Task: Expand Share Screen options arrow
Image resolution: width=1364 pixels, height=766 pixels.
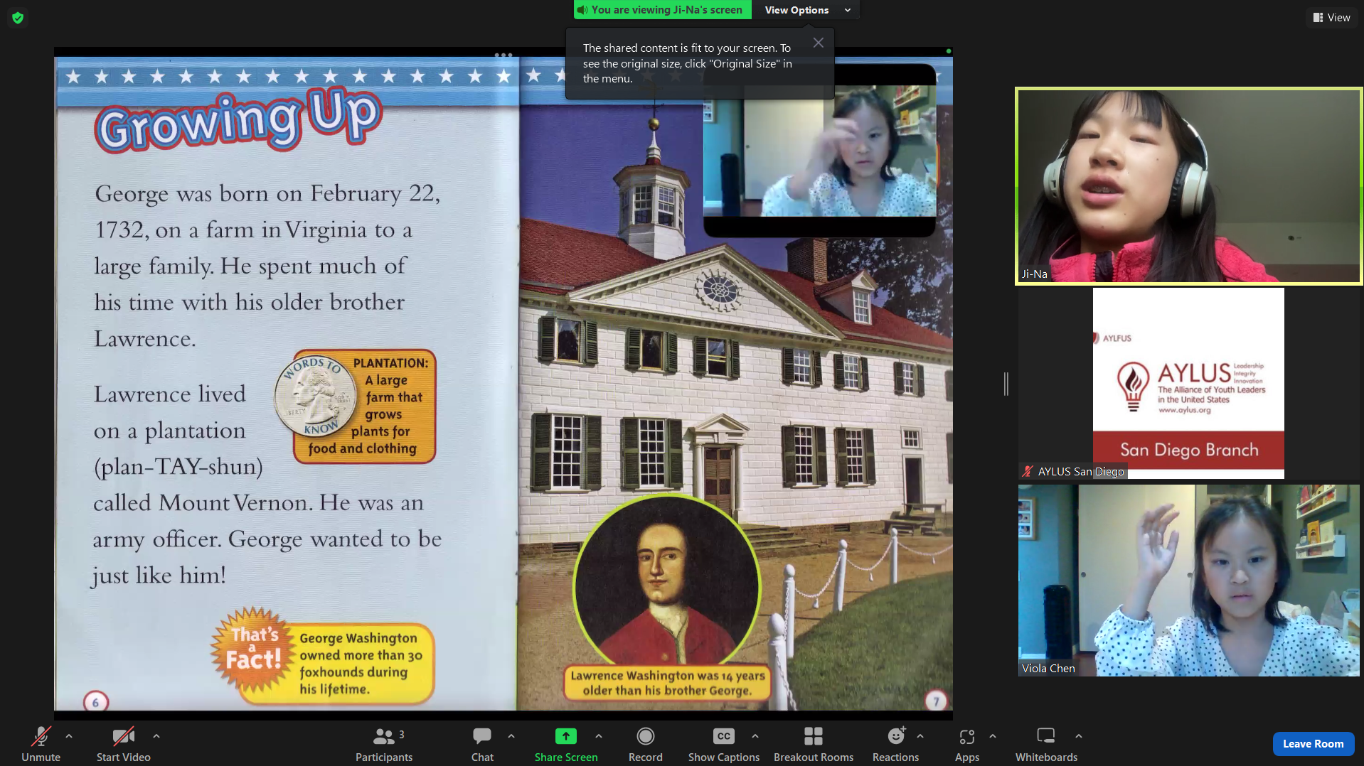Action: pos(599,736)
